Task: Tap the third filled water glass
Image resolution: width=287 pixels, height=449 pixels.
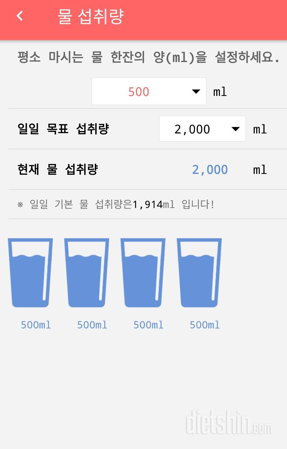Action: pyautogui.click(x=143, y=273)
